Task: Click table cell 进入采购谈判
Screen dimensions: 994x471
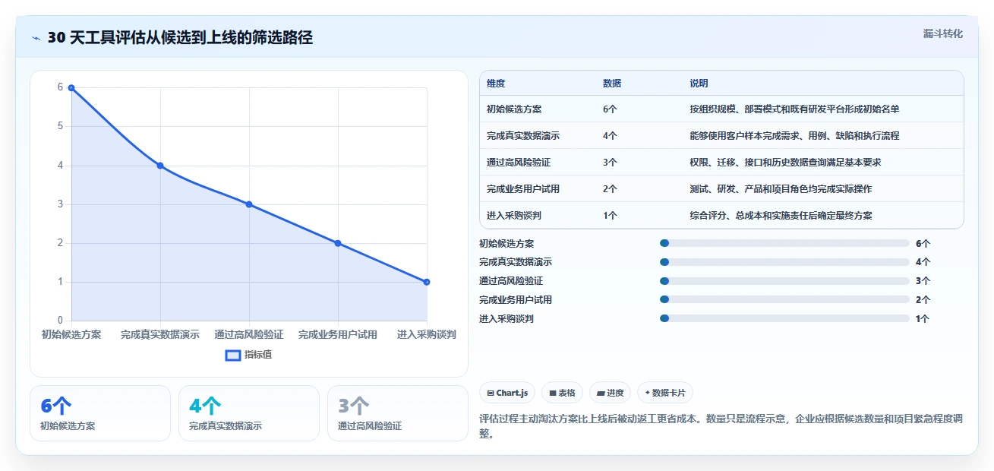Action: 514,216
